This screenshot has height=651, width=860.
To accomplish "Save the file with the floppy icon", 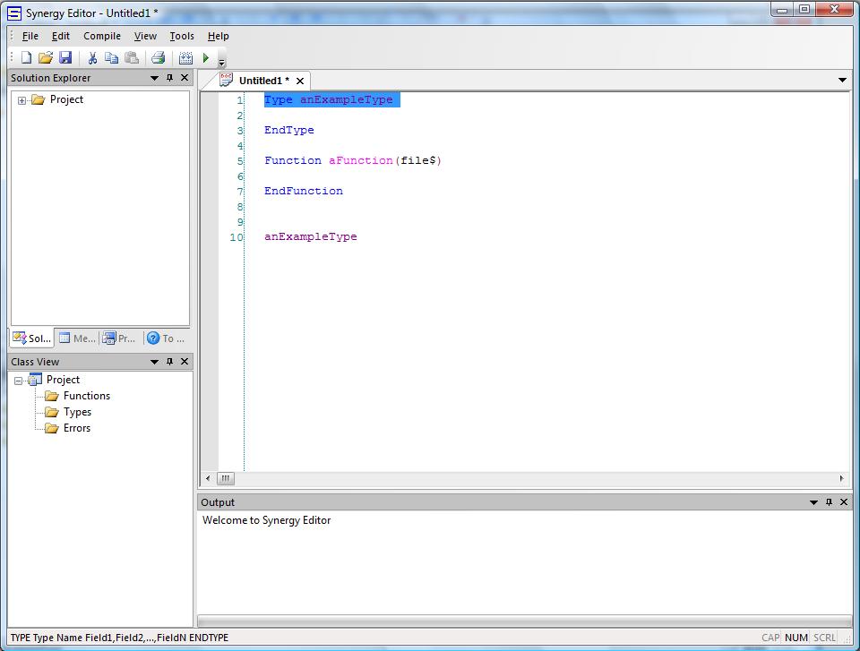I will click(x=65, y=57).
